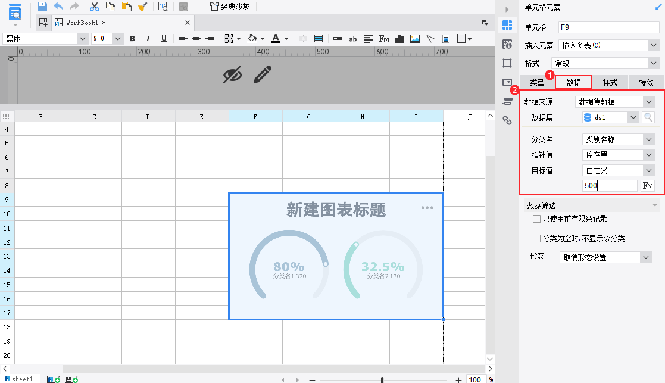The width and height of the screenshot is (665, 383).
Task: Insert chart with bar chart icon
Action: pos(399,39)
